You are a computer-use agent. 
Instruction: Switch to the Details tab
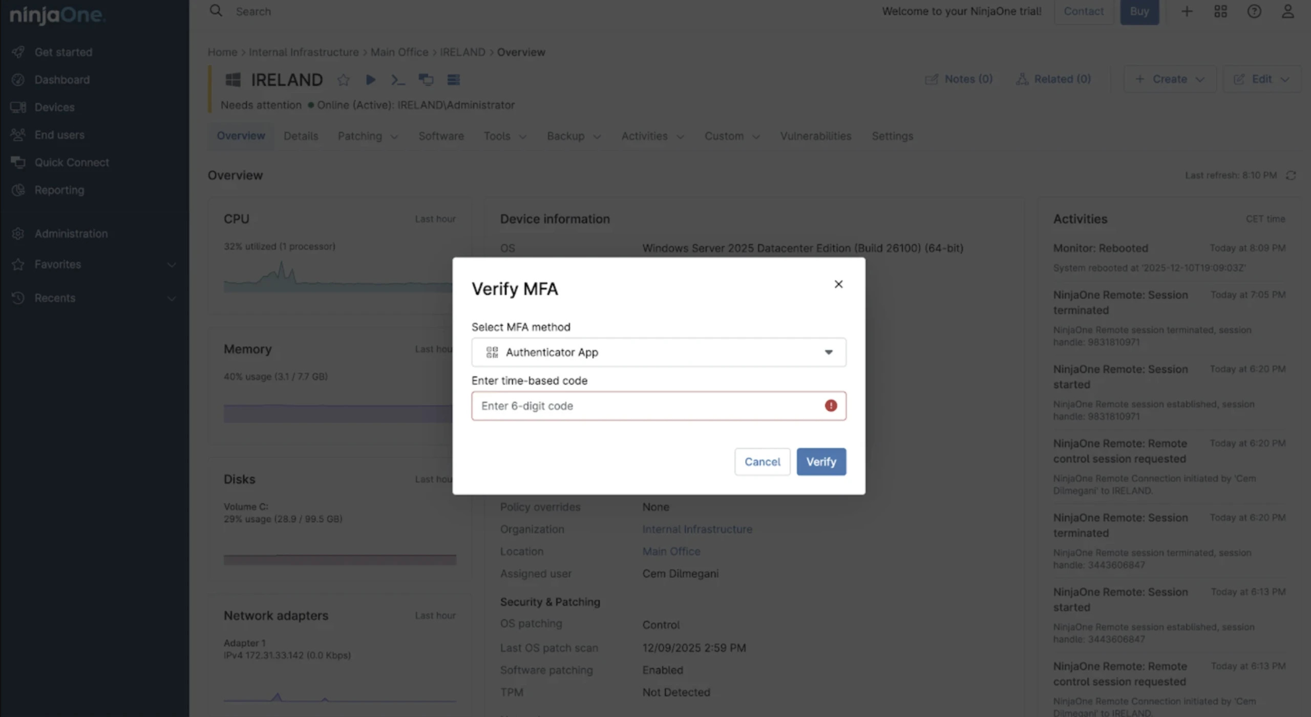[301, 136]
